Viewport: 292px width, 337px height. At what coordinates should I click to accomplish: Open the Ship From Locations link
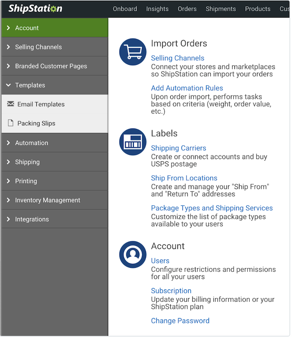(x=184, y=178)
